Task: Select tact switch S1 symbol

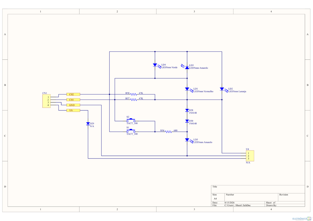Action: coord(131,131)
